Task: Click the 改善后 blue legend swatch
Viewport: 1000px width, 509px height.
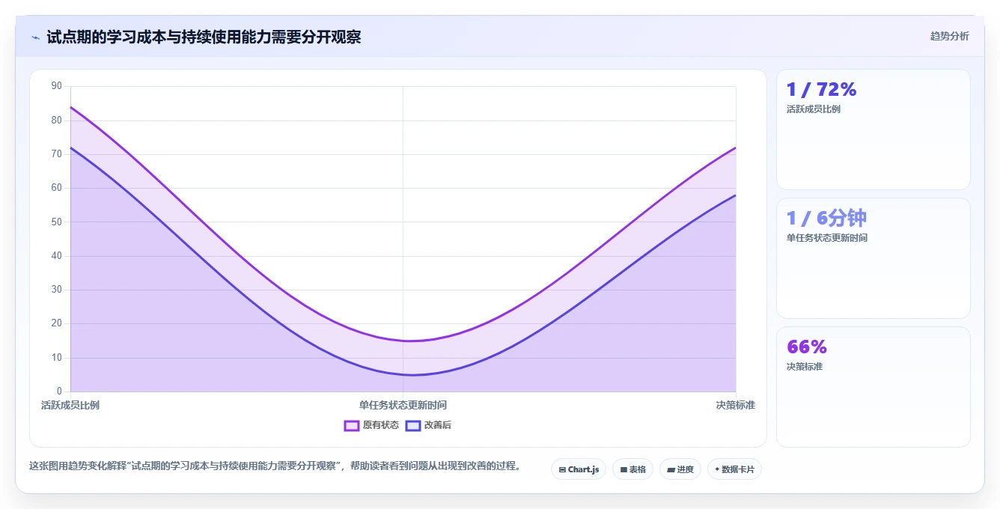Action: coord(413,425)
